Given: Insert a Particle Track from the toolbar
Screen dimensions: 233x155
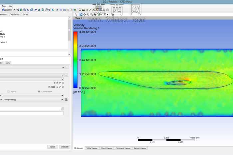Looking at the screenshot, I should [x=28, y=10].
